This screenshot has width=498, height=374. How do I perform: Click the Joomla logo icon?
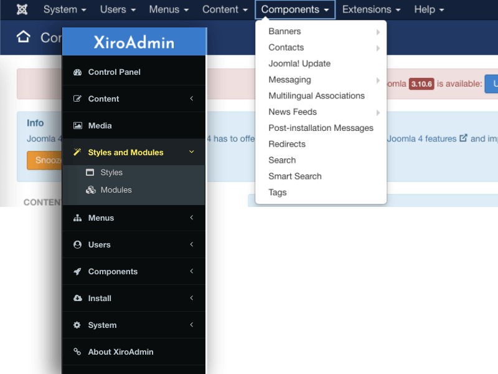(22, 9)
